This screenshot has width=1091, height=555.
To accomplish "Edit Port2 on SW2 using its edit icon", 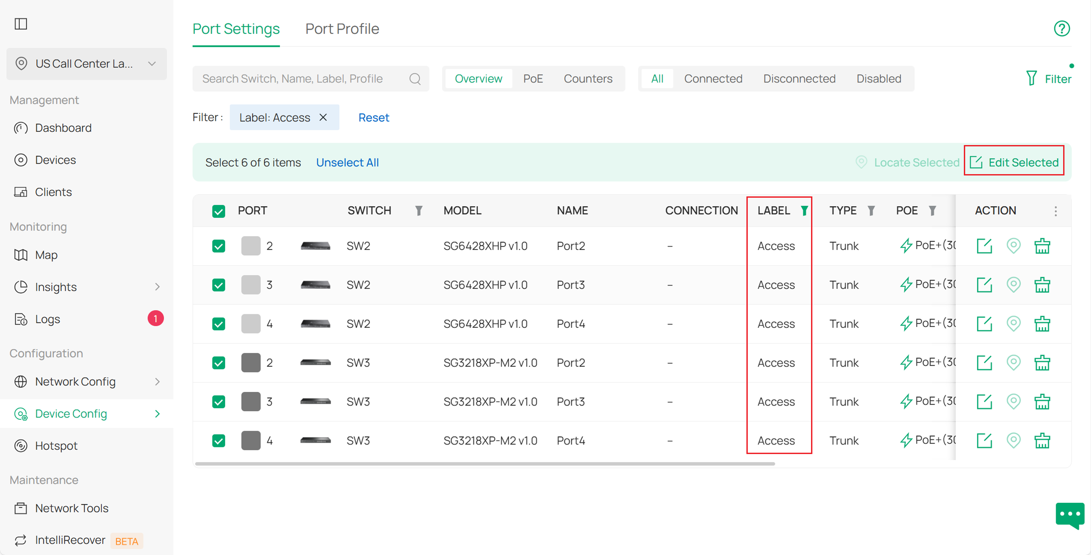I will [x=984, y=246].
